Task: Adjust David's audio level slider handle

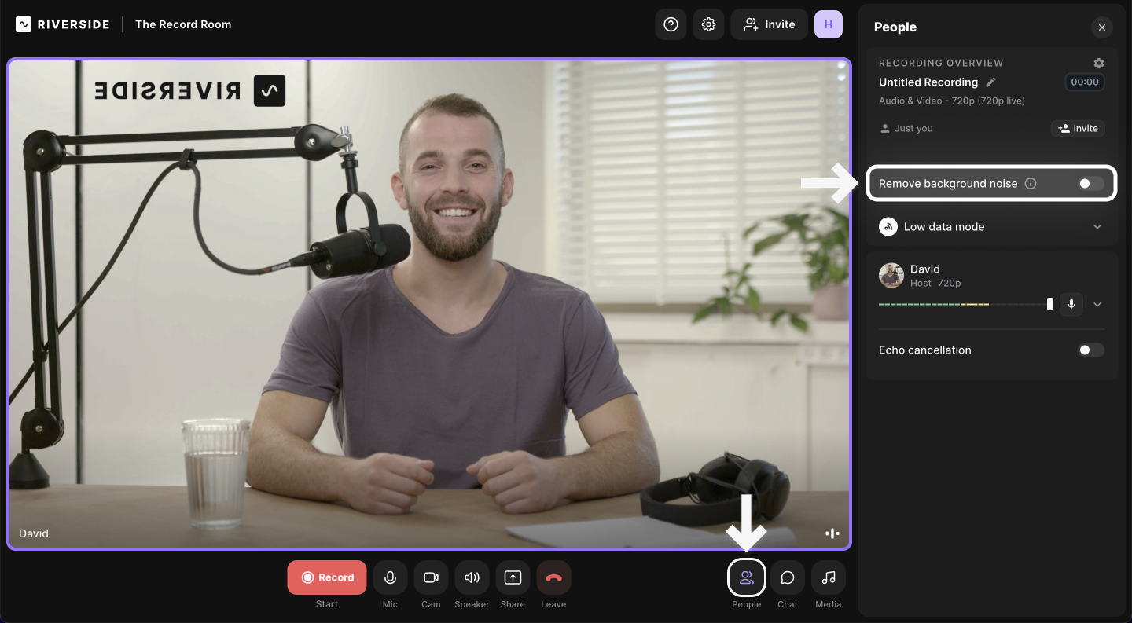Action: [x=1050, y=304]
